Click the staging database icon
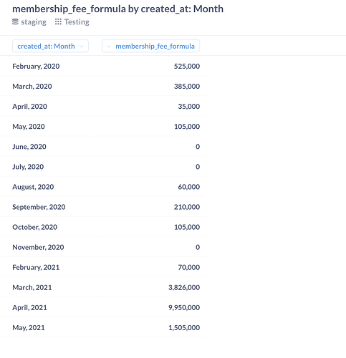346x358 pixels. [x=15, y=22]
